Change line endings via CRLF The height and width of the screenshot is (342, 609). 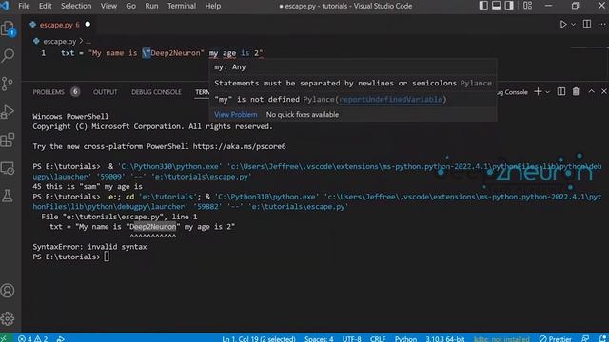coord(378,338)
